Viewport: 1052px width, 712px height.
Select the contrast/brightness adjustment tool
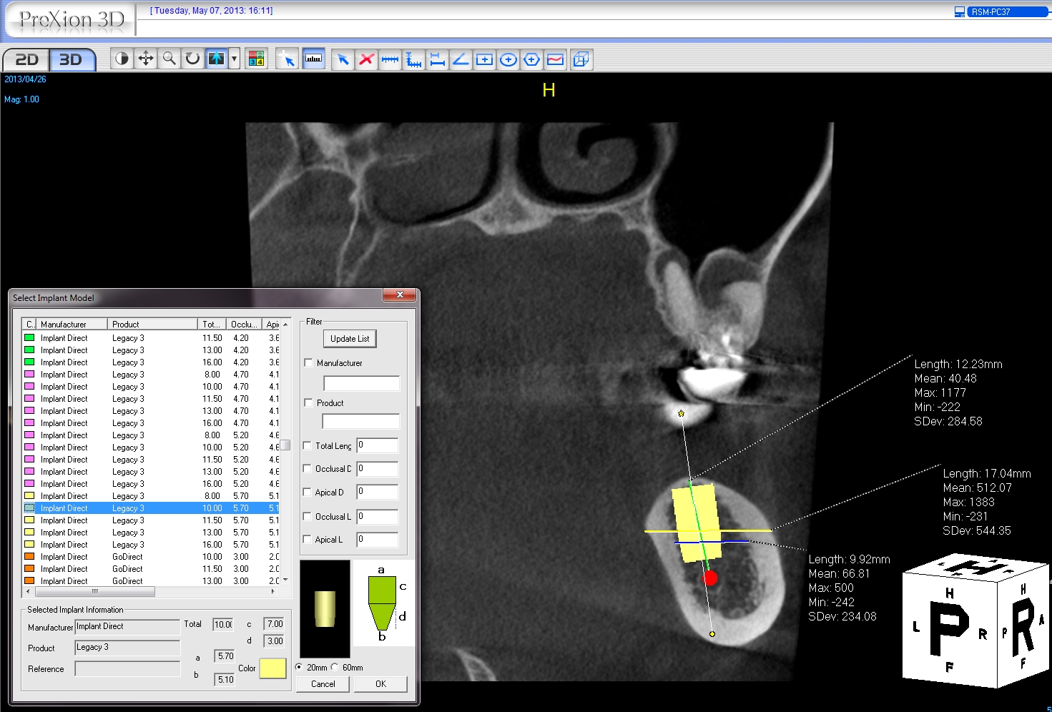(122, 59)
